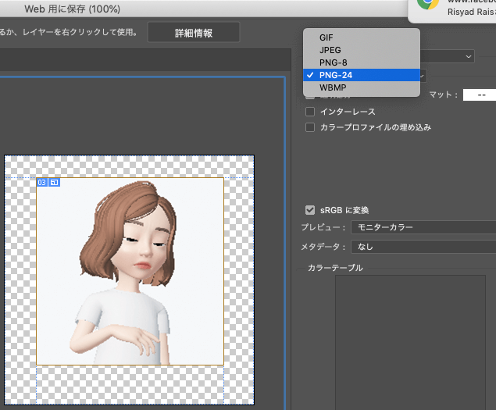Choose WBMP file format option
496x410 pixels.
pos(334,87)
